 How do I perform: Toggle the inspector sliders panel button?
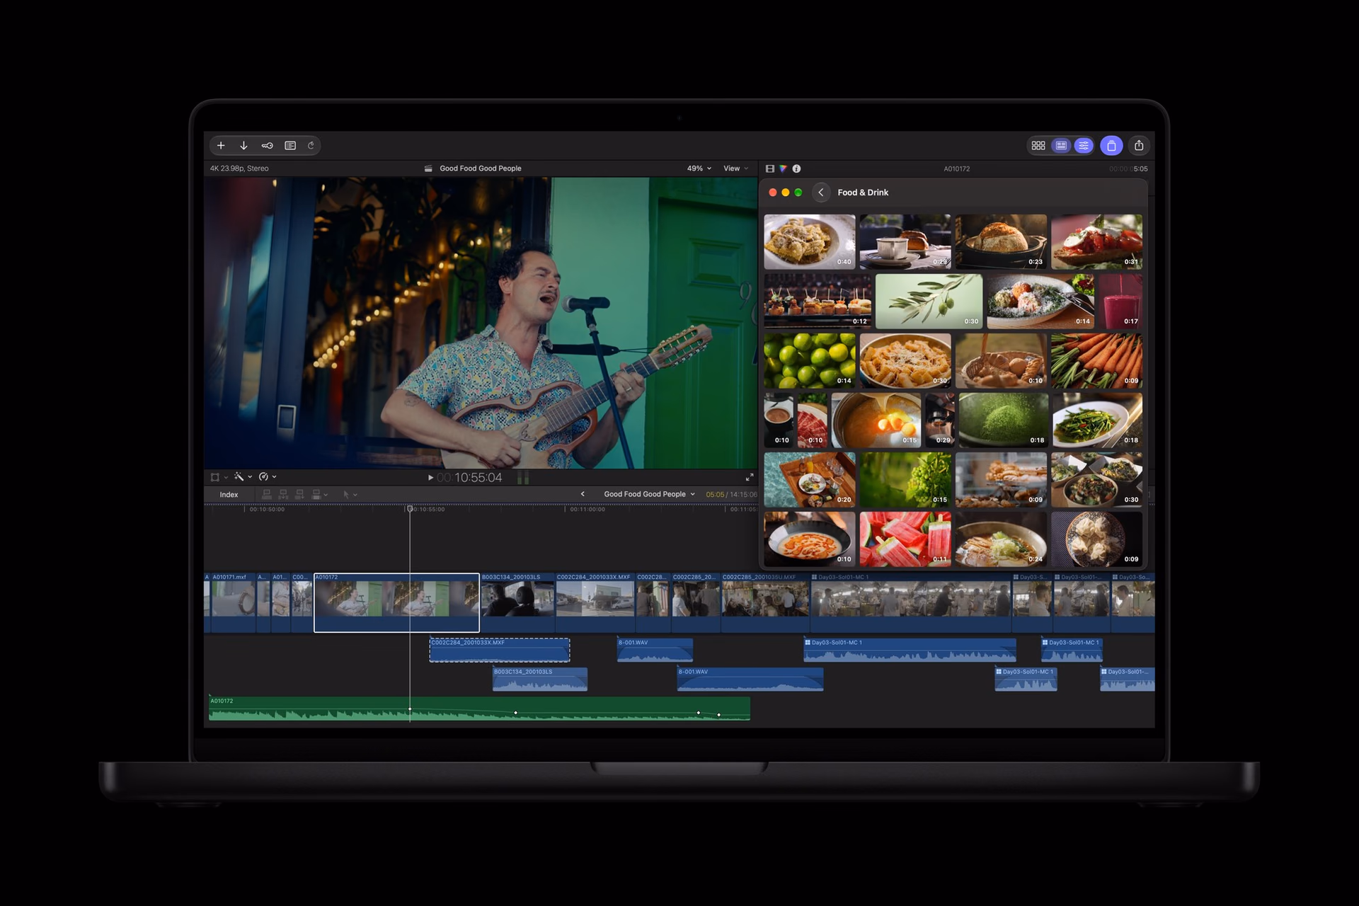(x=1084, y=146)
